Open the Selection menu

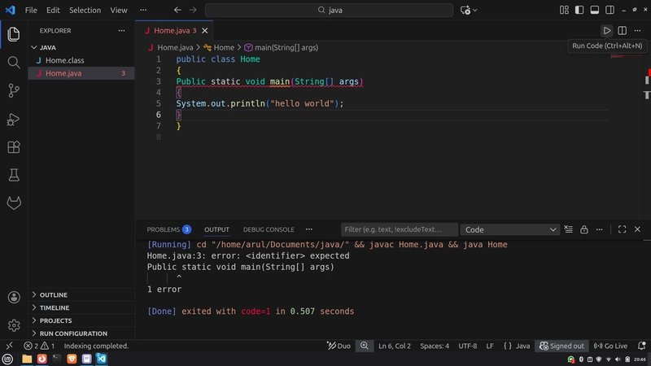pyautogui.click(x=85, y=11)
